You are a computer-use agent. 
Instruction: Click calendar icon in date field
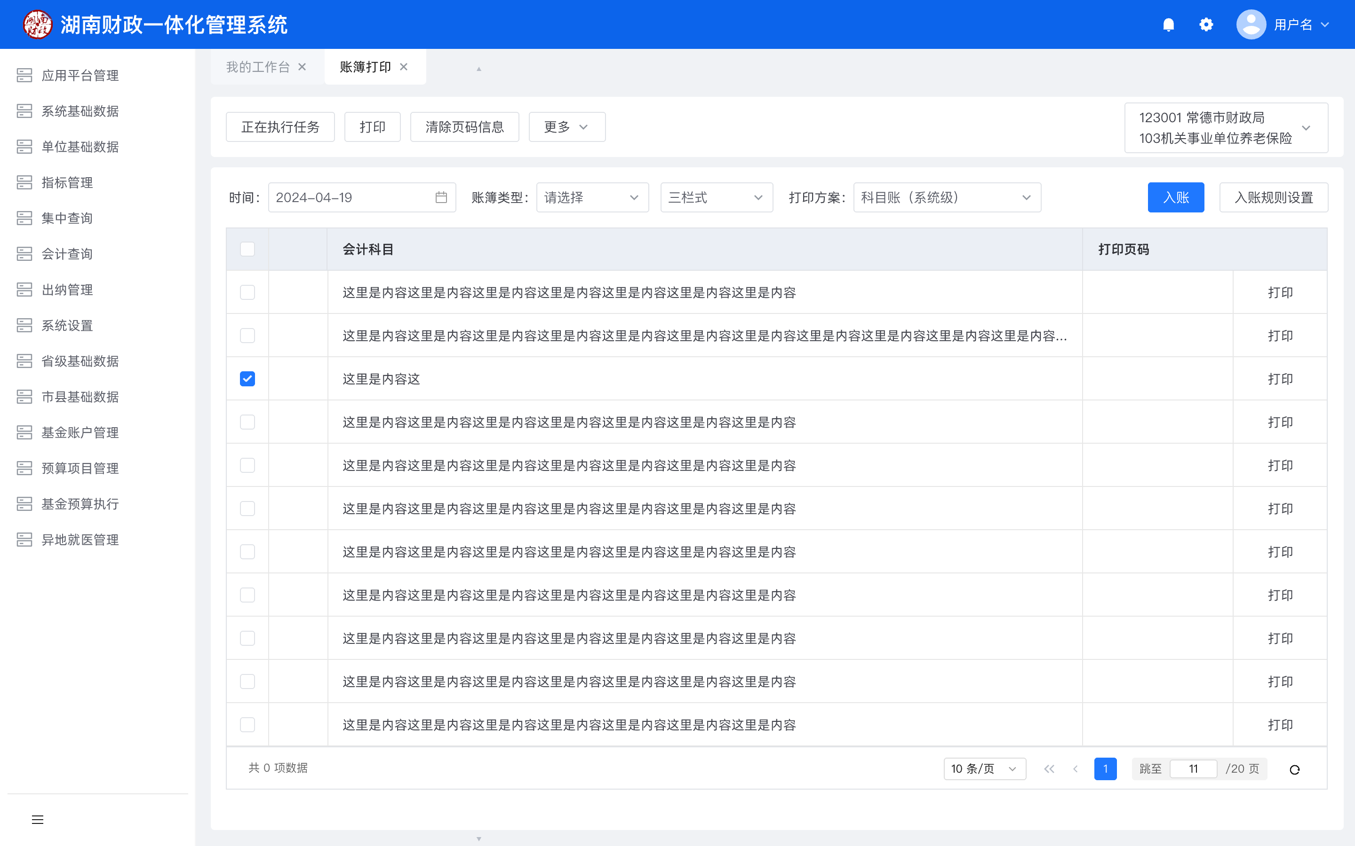pos(441,197)
